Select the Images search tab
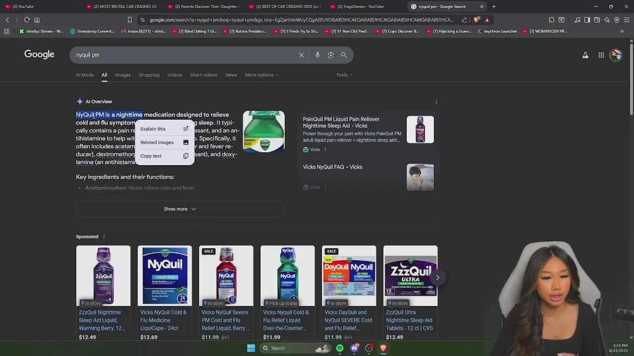 click(123, 75)
